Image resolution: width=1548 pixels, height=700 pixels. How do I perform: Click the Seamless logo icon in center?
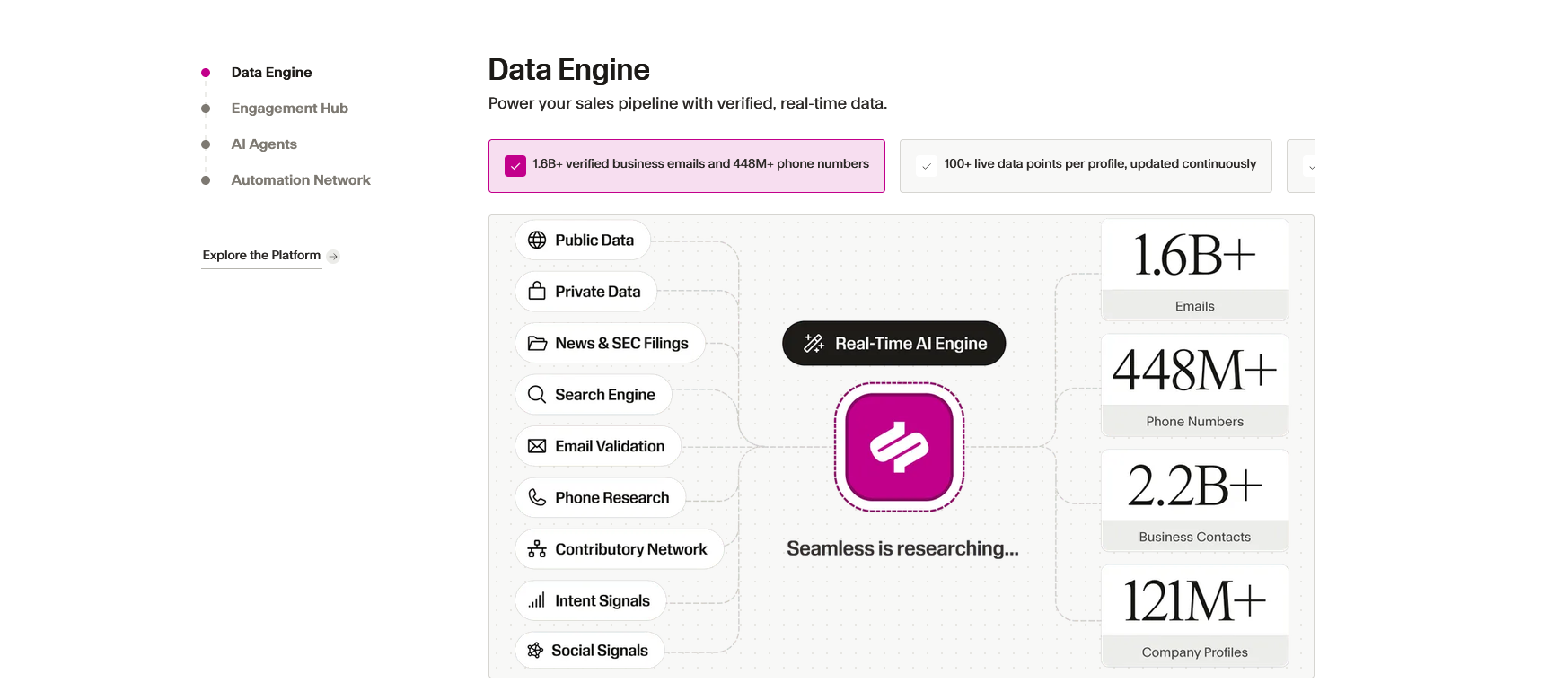coord(899,447)
